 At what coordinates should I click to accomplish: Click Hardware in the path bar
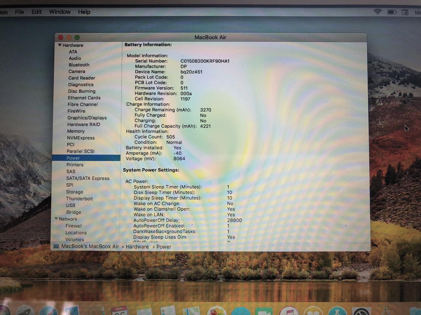[137, 247]
